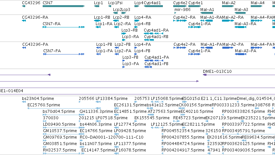Click the Mal-A3-RA transcript label
The width and height of the screenshot is (275, 155).
(x=245, y=24)
